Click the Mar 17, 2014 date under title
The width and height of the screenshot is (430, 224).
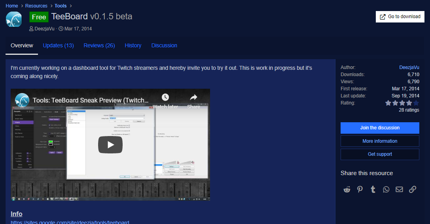78,29
